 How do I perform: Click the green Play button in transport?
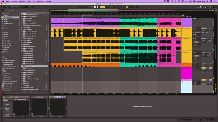(92, 7)
